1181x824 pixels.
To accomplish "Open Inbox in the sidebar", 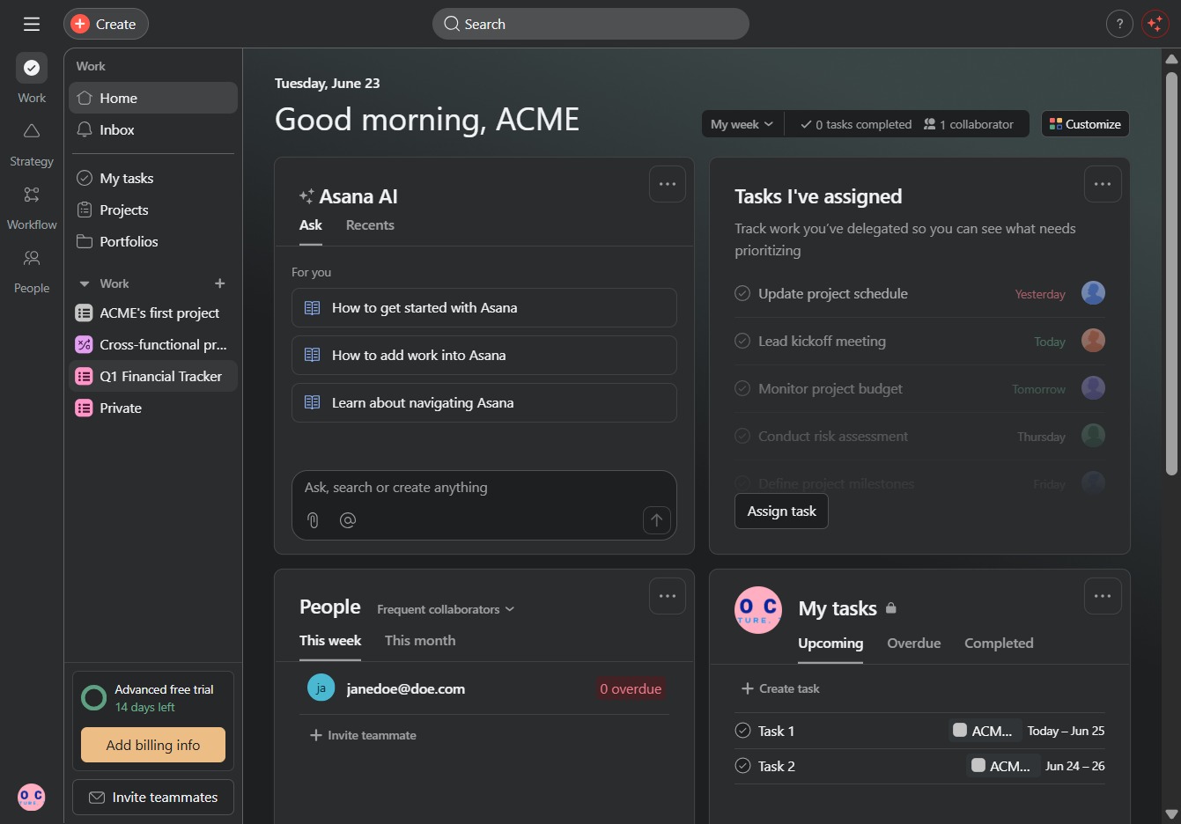I will (x=153, y=129).
